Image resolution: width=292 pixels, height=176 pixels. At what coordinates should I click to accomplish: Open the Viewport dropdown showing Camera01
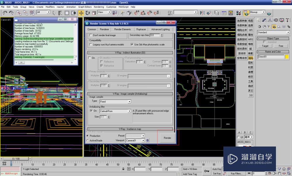142,140
